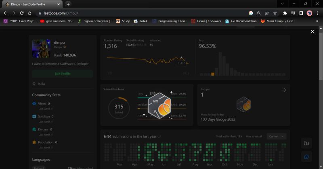
Task: Open the Study bookmark
Action: (123, 21)
